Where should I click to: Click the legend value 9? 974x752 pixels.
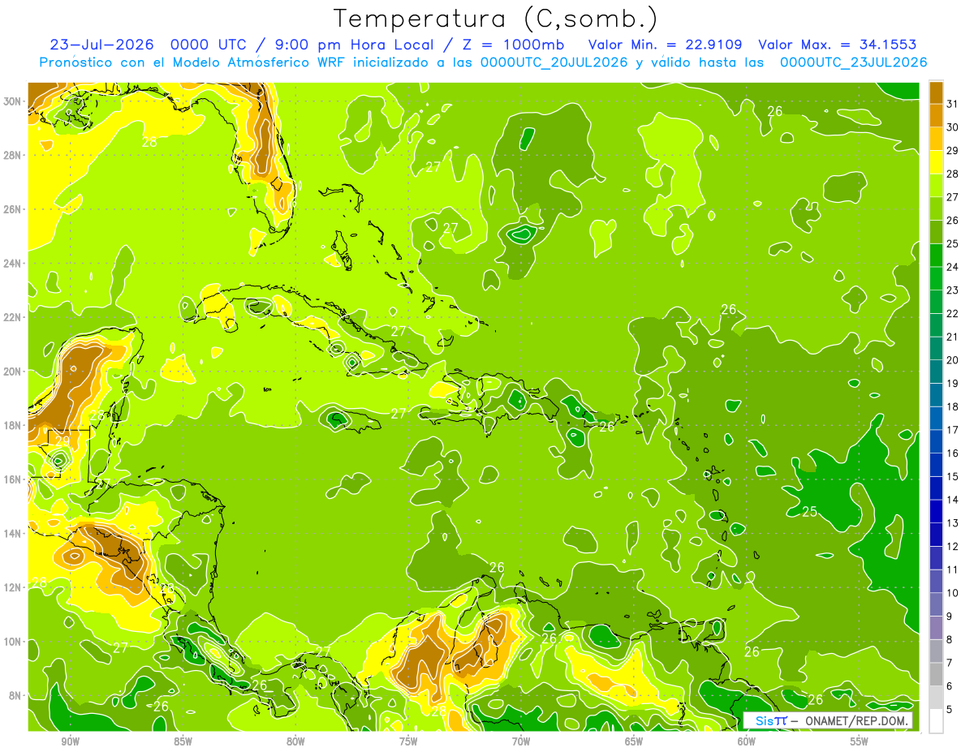950,617
